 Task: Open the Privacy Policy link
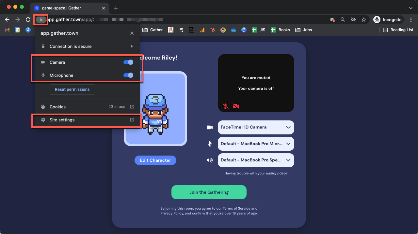[172, 213]
